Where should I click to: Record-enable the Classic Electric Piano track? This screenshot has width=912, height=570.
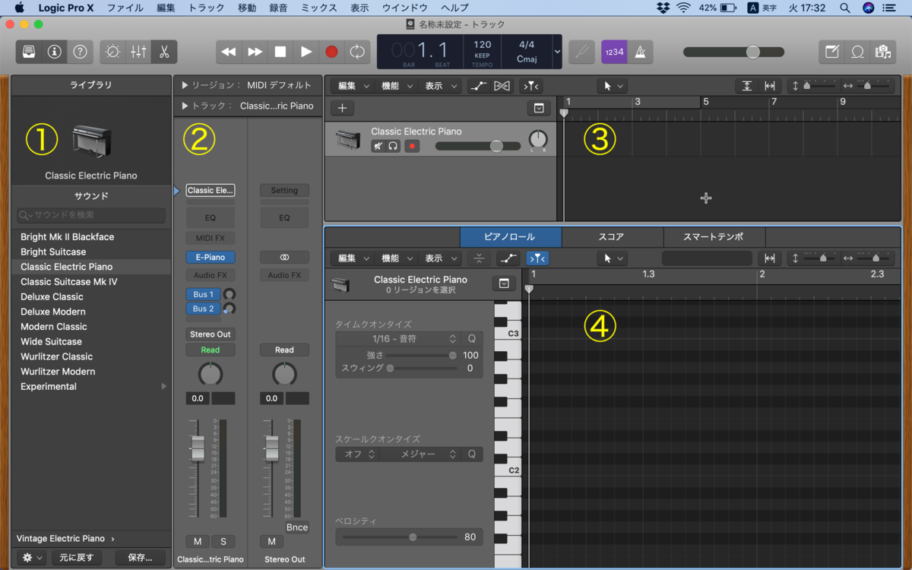pos(412,146)
